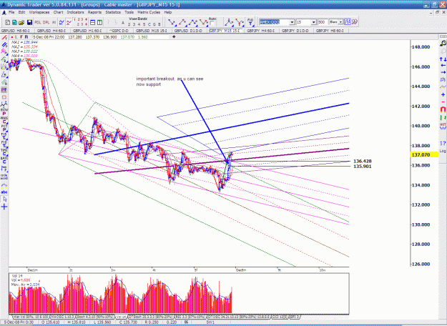Open the Workspaces menu
447x326 pixels.
pos(39,12)
